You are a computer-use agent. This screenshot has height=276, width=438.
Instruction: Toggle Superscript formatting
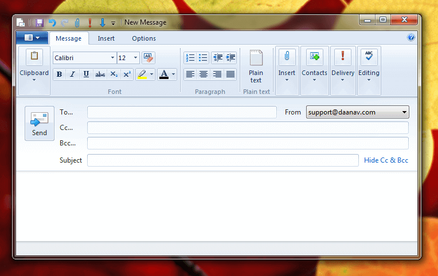click(127, 74)
